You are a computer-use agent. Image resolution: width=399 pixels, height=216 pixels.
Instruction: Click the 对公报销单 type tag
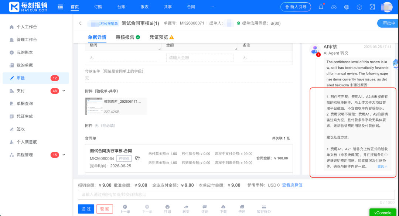pos(103,24)
